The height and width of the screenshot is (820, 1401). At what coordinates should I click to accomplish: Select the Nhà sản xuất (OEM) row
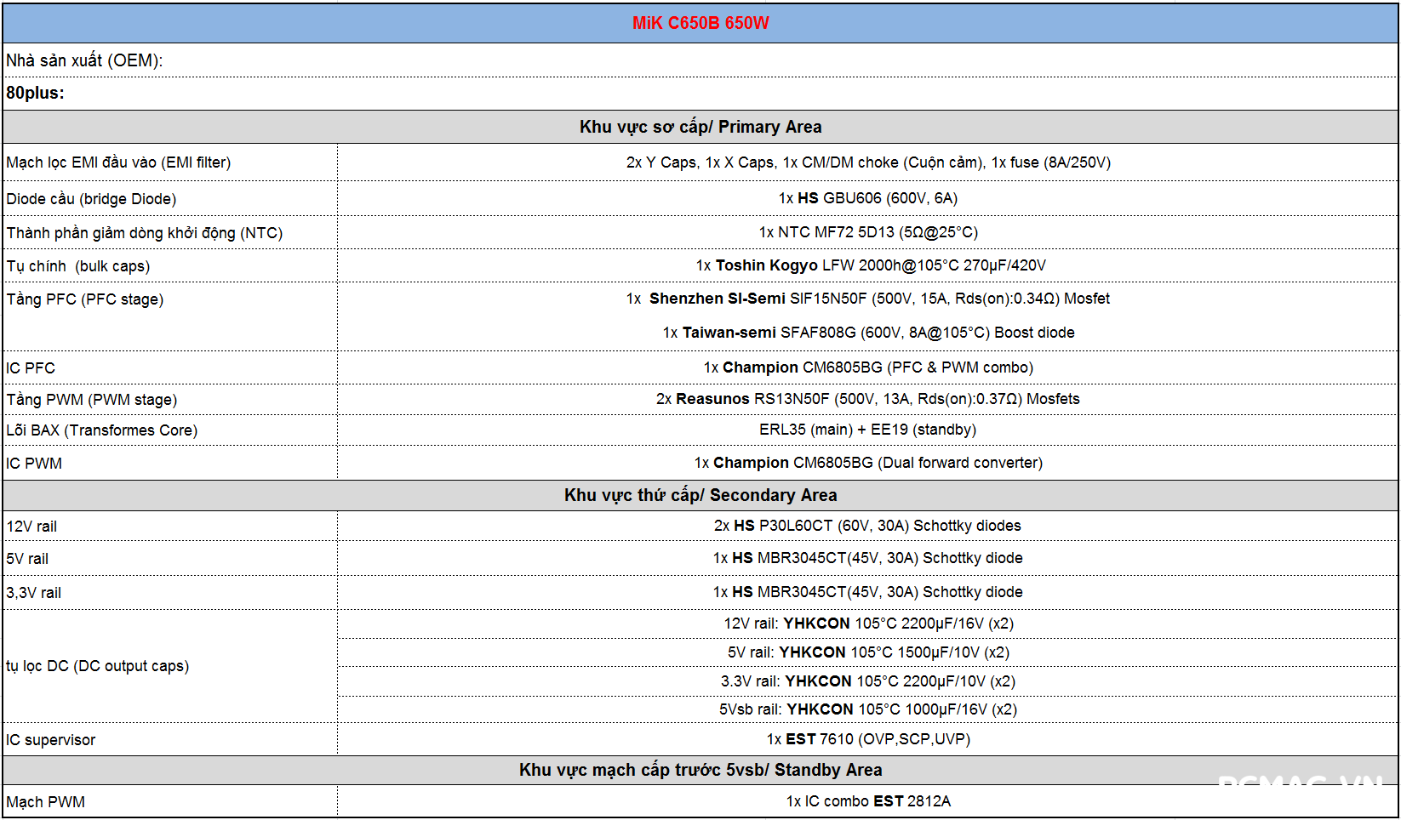84,60
